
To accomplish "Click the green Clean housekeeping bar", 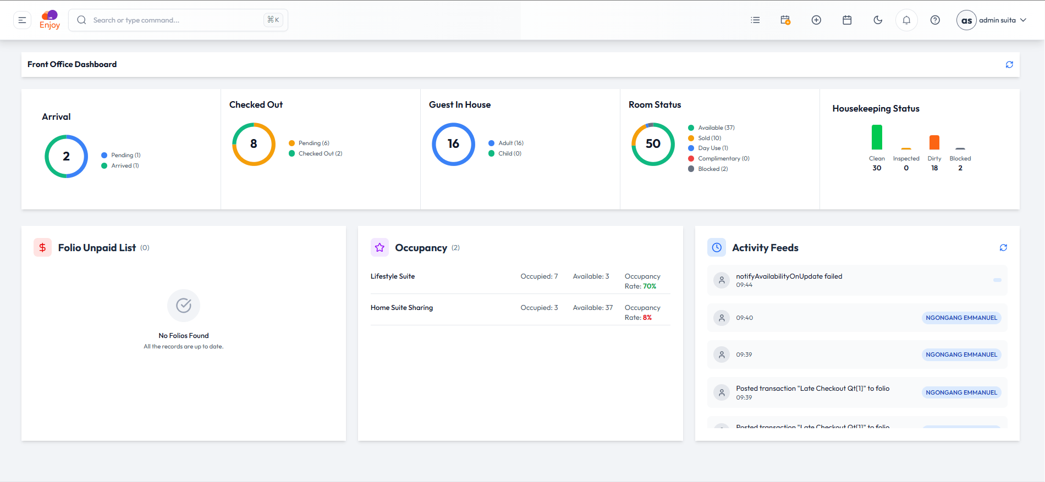I will pyautogui.click(x=877, y=137).
